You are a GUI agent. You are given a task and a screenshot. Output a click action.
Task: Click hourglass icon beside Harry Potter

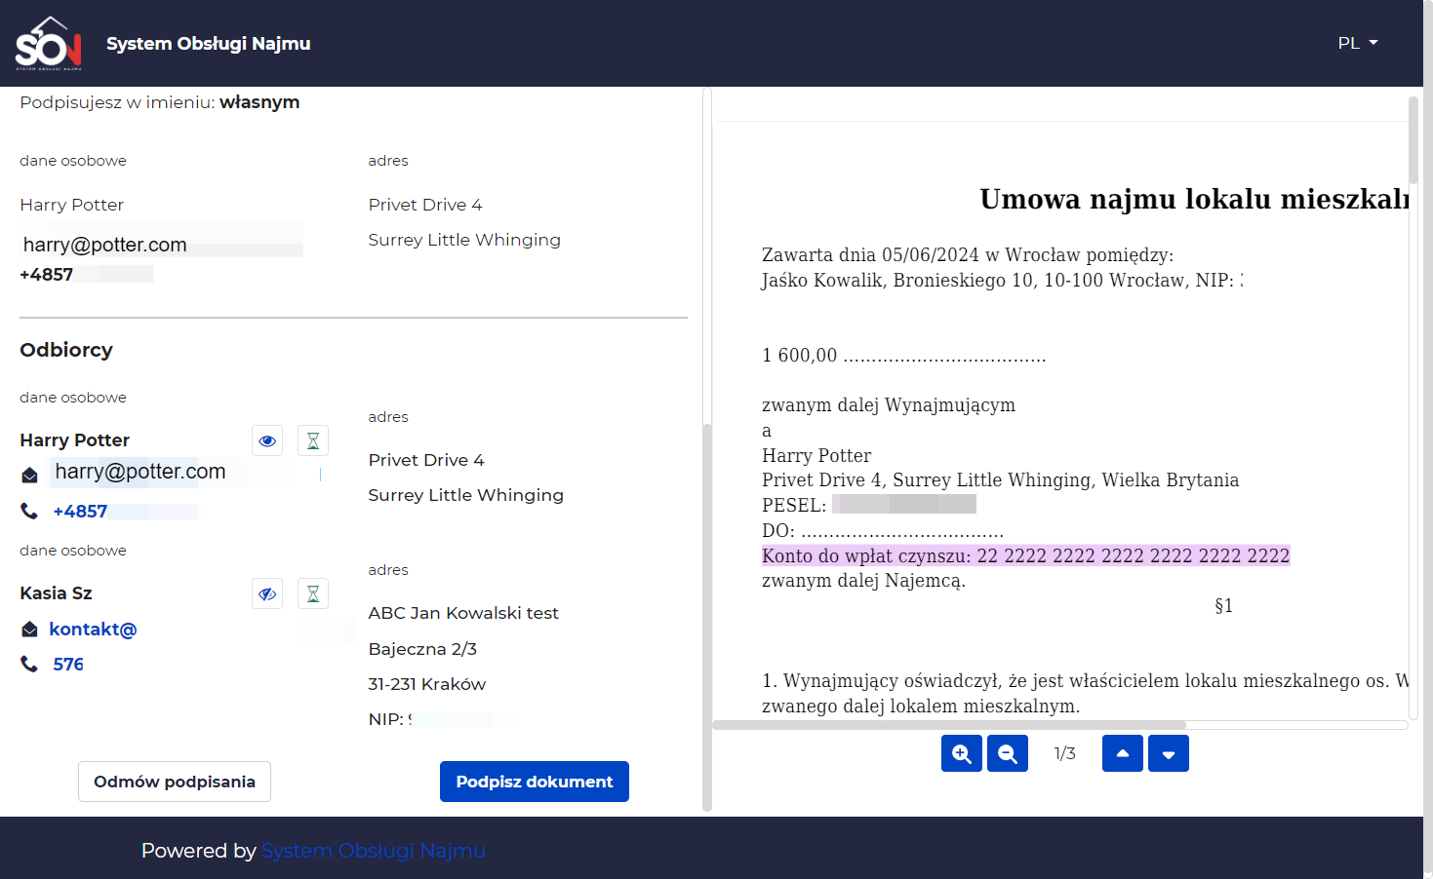[313, 440]
